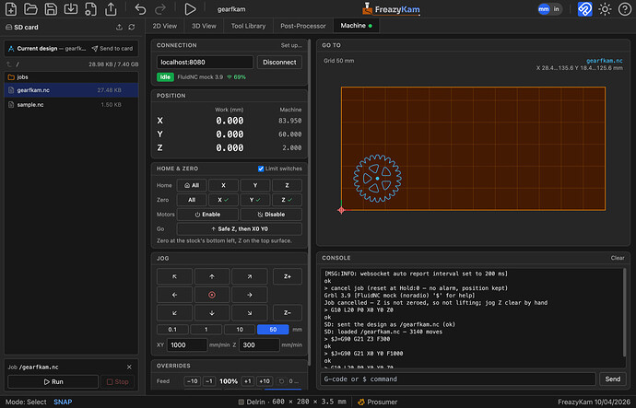Home all axes

tap(192, 185)
